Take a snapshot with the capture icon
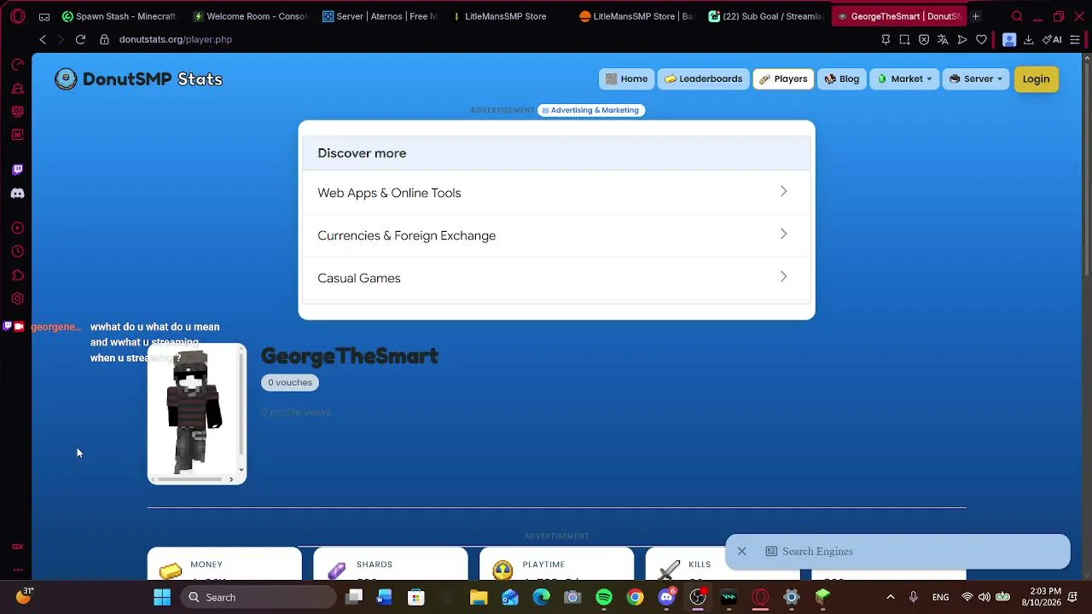This screenshot has height=614, width=1092. [904, 39]
